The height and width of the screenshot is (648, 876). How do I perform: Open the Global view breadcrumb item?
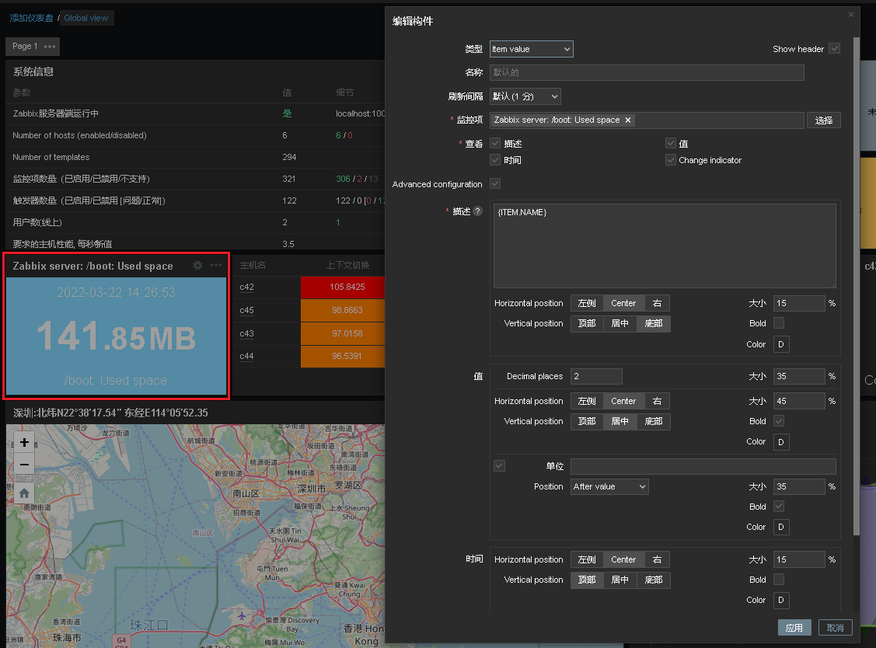86,18
